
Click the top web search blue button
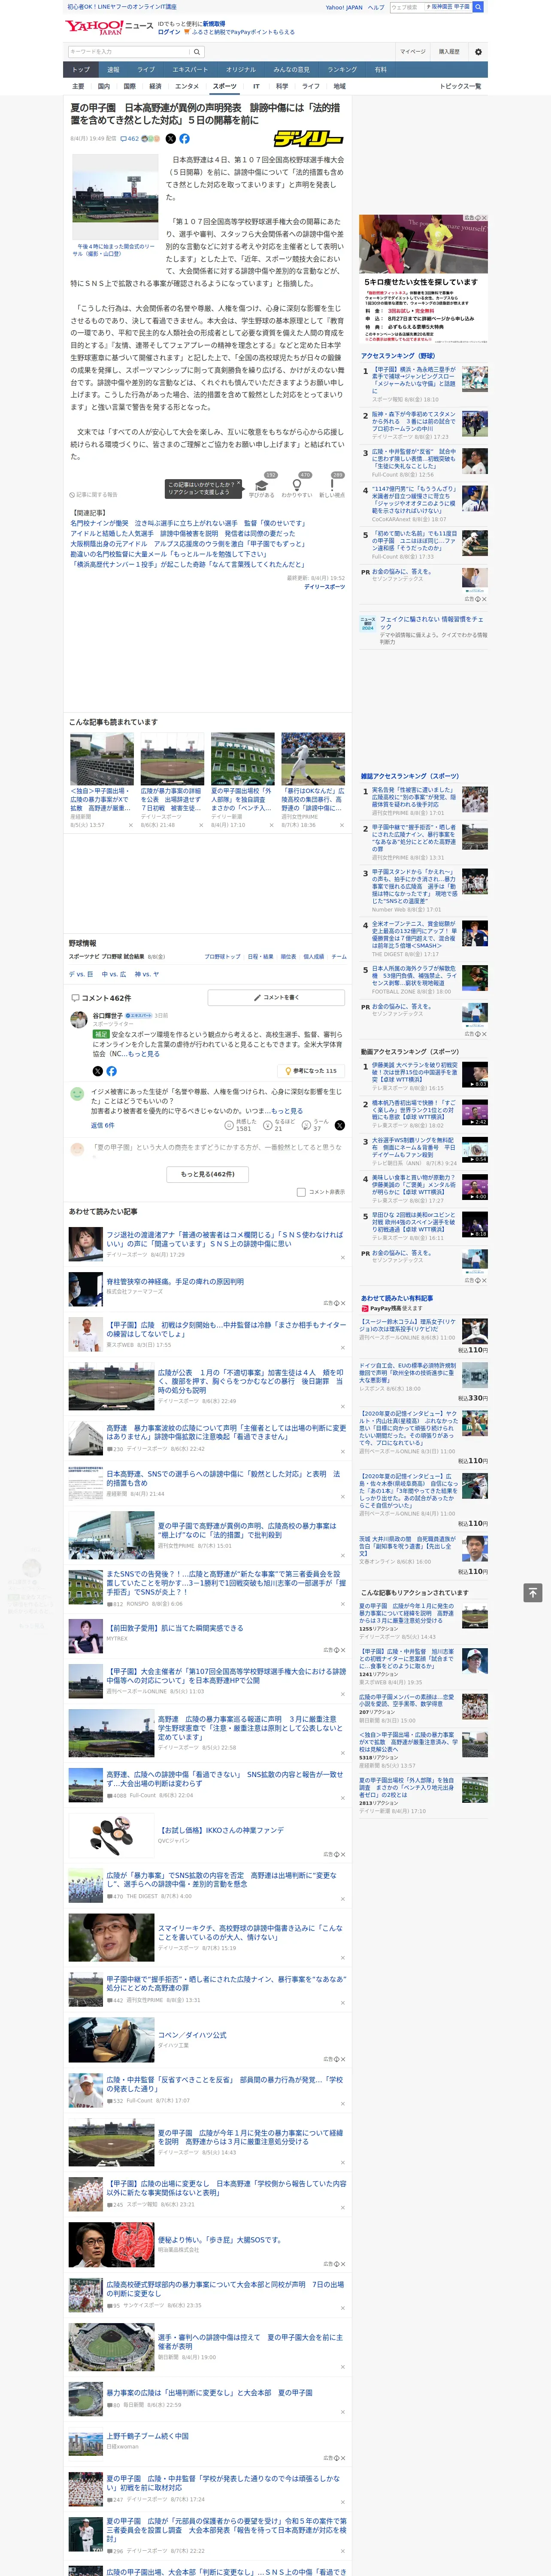click(478, 7)
